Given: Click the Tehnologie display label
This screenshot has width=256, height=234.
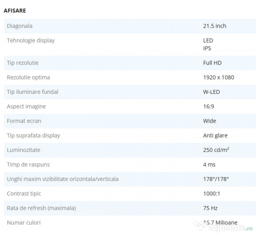Looking at the screenshot, I should click(x=31, y=41).
